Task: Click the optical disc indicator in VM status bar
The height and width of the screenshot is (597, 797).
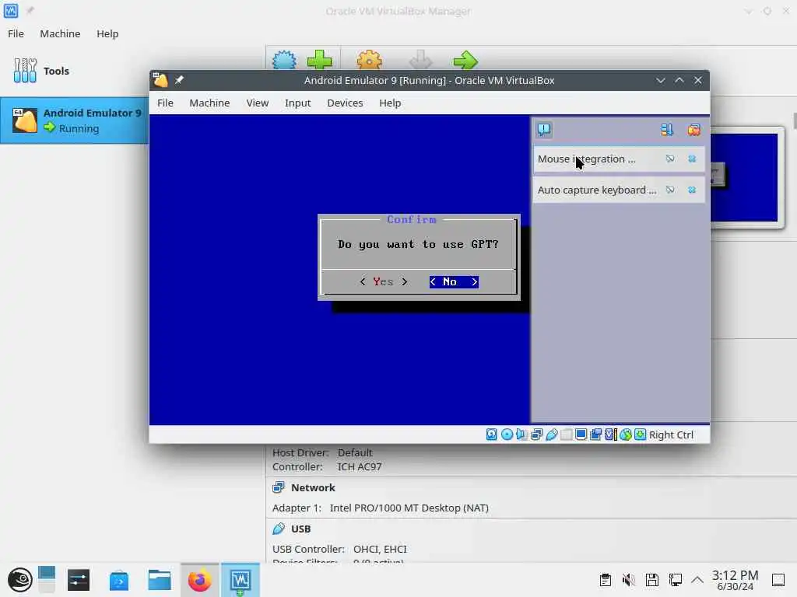Action: click(507, 435)
